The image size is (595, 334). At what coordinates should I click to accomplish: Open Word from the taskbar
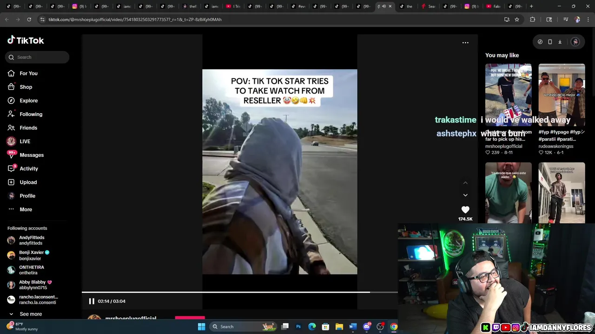click(x=353, y=327)
